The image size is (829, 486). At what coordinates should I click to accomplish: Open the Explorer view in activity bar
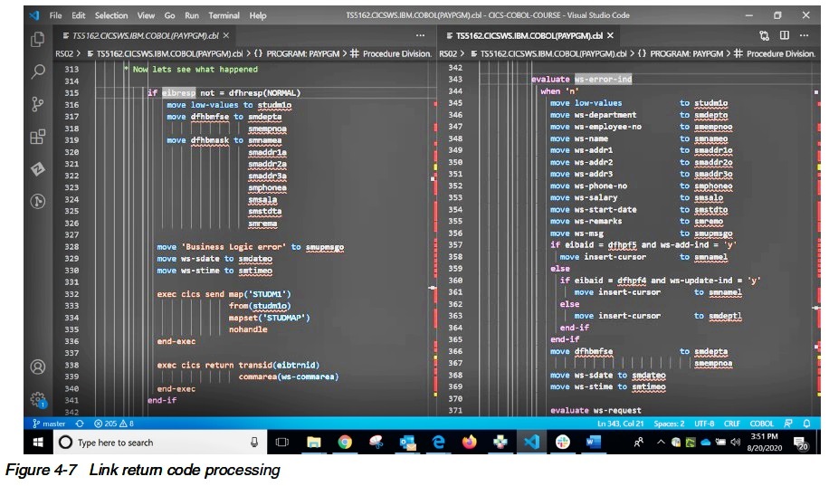coord(37,39)
